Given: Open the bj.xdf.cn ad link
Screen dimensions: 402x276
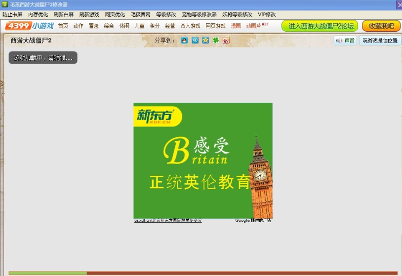Looking at the screenshot, I should click(x=168, y=220).
